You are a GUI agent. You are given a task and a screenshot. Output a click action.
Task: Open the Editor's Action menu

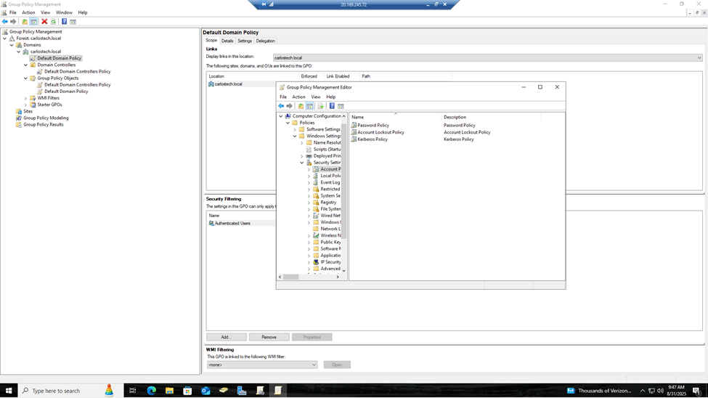coord(298,97)
